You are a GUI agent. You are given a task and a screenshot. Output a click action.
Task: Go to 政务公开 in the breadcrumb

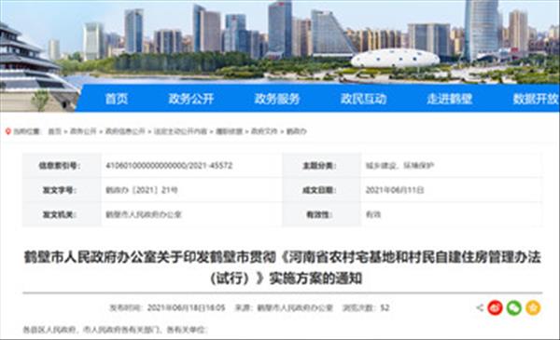(x=83, y=131)
